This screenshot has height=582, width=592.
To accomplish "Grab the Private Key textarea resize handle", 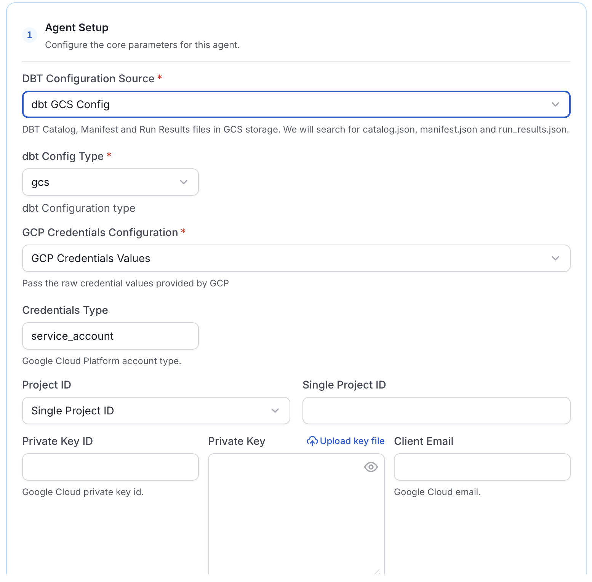I will pos(377,571).
